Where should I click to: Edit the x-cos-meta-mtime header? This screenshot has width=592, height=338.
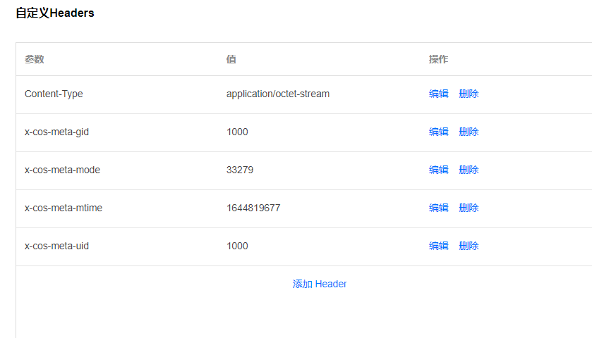[x=438, y=208]
